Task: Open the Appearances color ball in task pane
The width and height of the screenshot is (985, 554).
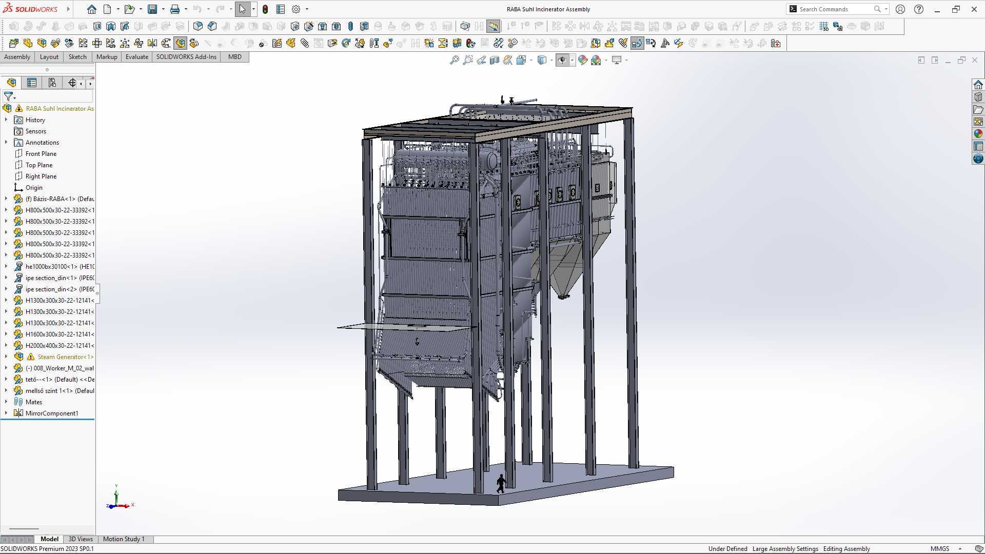Action: tap(978, 133)
